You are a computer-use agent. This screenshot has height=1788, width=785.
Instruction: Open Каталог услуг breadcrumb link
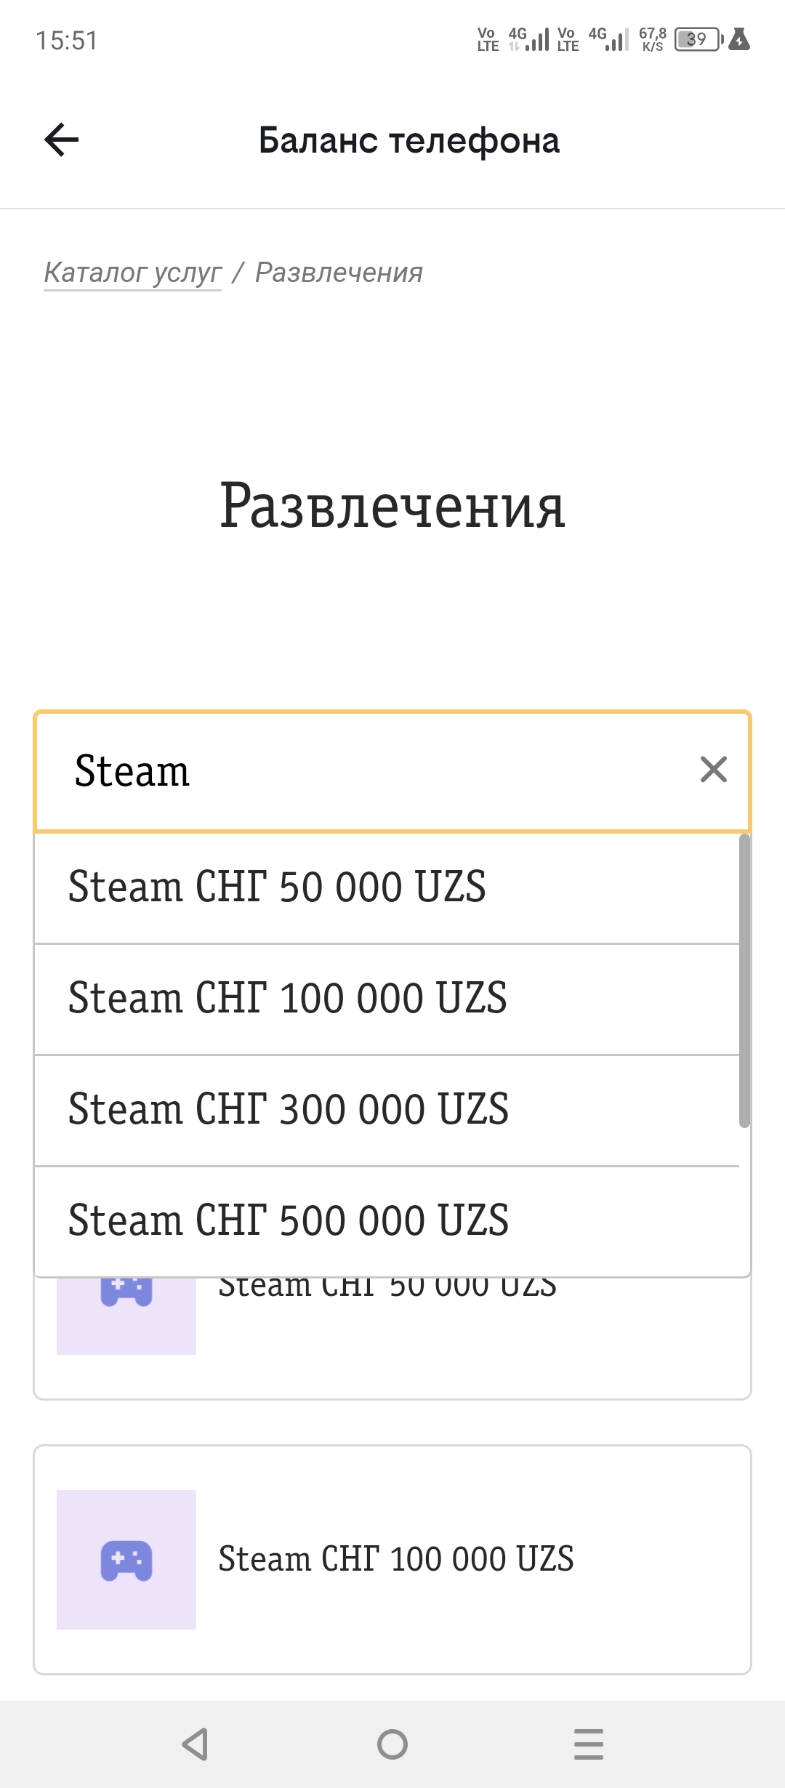[133, 273]
